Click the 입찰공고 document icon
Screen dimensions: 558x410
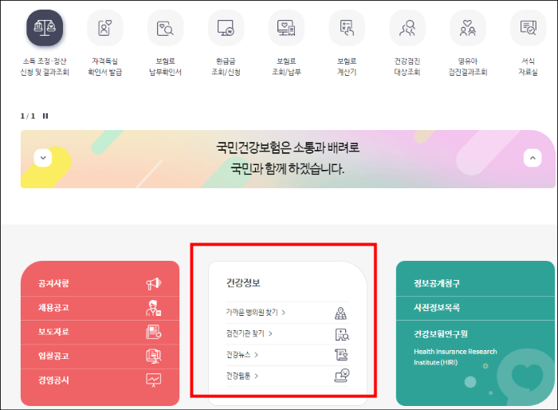[154, 357]
